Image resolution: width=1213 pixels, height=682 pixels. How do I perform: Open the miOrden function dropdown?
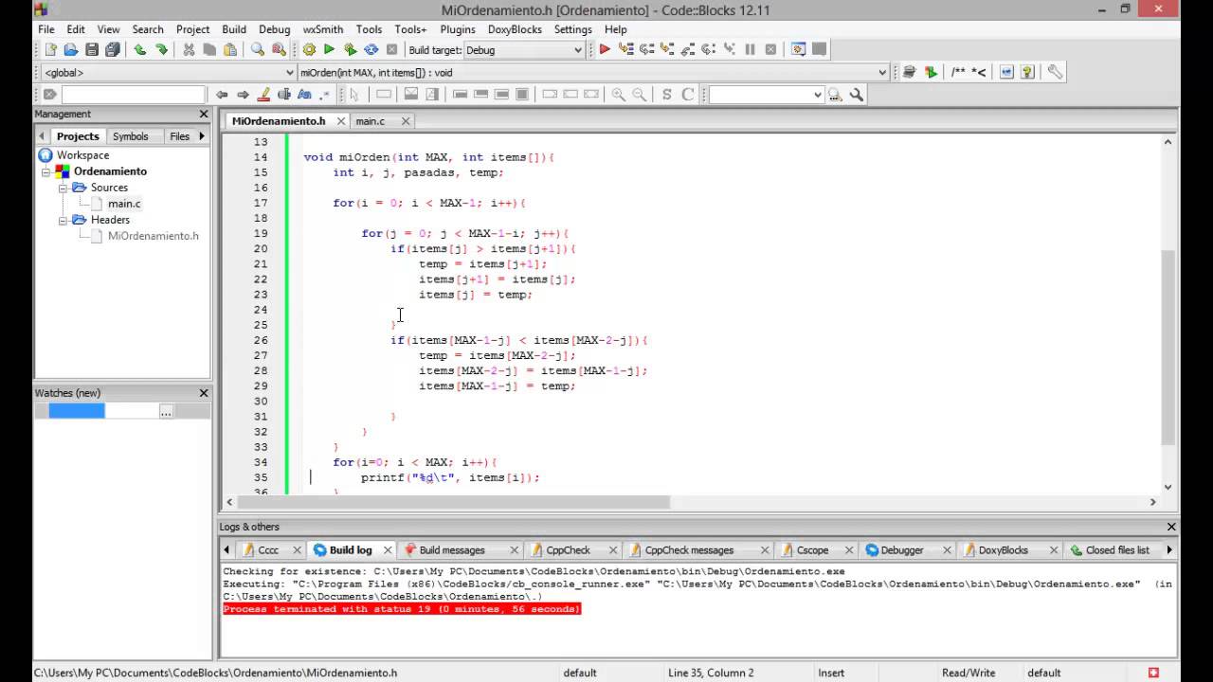[882, 73]
